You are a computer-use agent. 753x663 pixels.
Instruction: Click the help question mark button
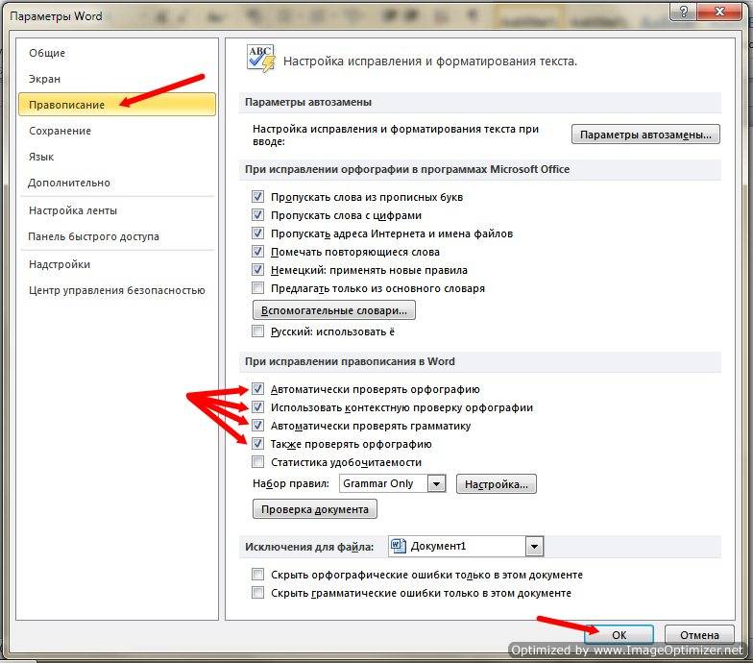pyautogui.click(x=684, y=12)
